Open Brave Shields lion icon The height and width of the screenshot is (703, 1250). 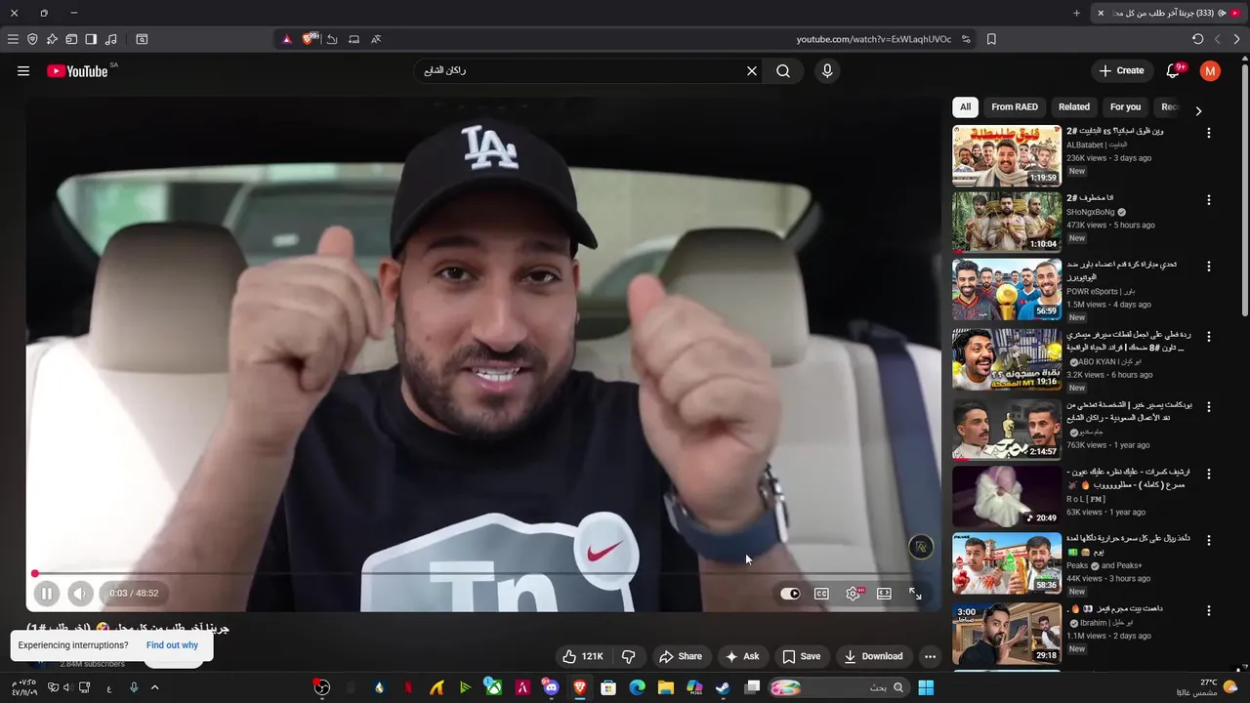[309, 39]
